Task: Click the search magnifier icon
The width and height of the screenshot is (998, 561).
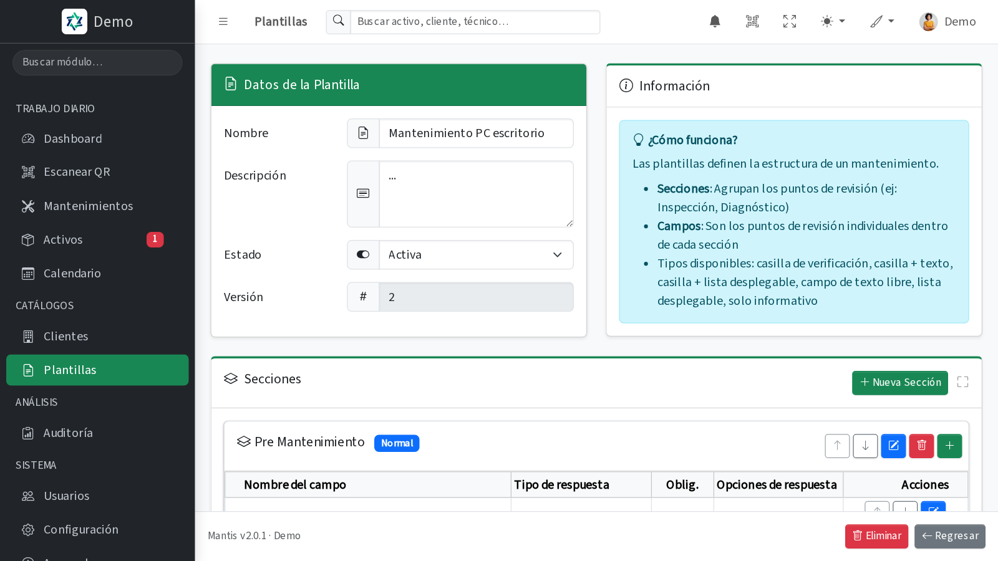Action: pyautogui.click(x=339, y=22)
